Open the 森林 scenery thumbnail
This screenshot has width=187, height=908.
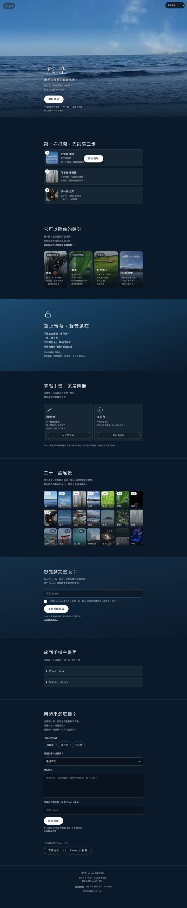point(79,499)
